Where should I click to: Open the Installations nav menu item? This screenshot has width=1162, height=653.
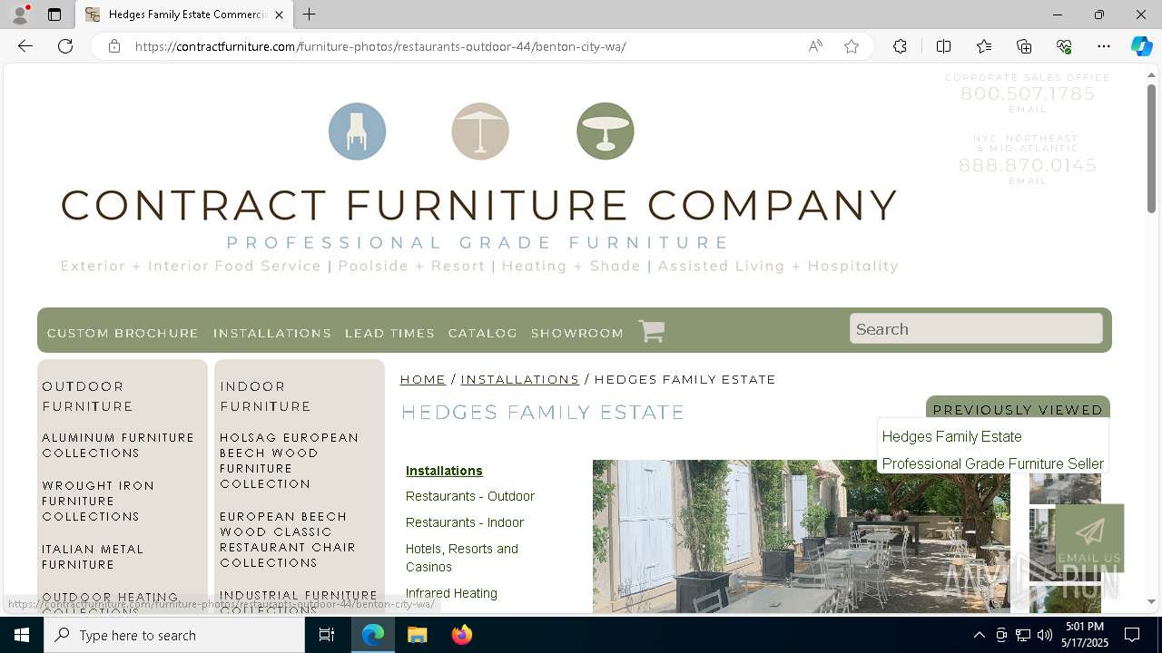point(272,334)
